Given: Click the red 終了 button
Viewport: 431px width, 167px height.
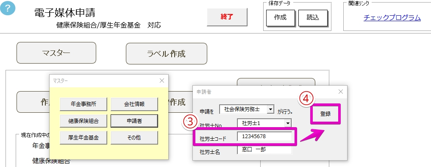Looking at the screenshot, I should point(227,17).
